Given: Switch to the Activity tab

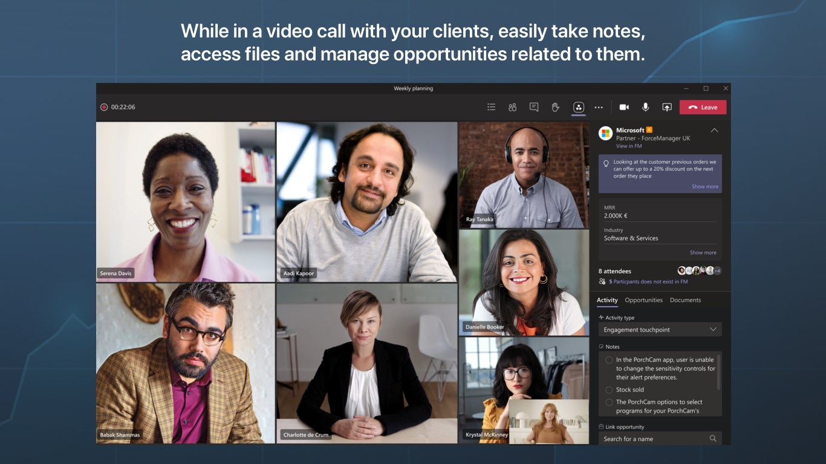Looking at the screenshot, I should click(x=607, y=300).
